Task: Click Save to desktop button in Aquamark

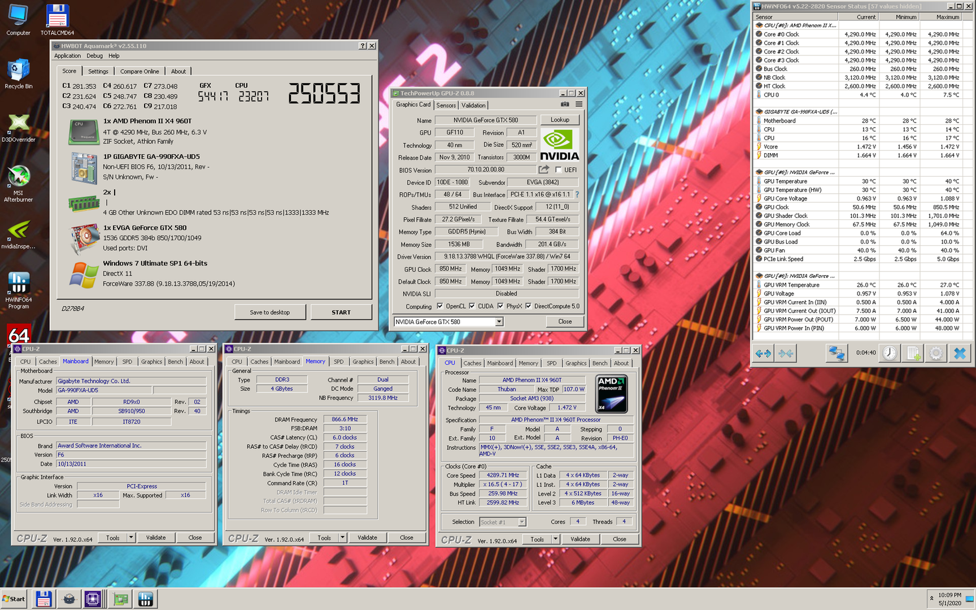Action: [x=270, y=312]
